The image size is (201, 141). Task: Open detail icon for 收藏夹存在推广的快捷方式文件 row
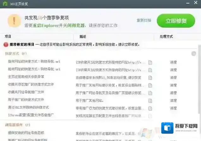150,85
